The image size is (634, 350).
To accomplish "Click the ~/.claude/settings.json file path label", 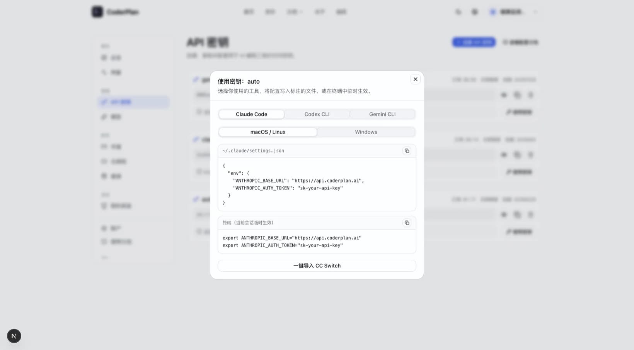I will point(253,151).
